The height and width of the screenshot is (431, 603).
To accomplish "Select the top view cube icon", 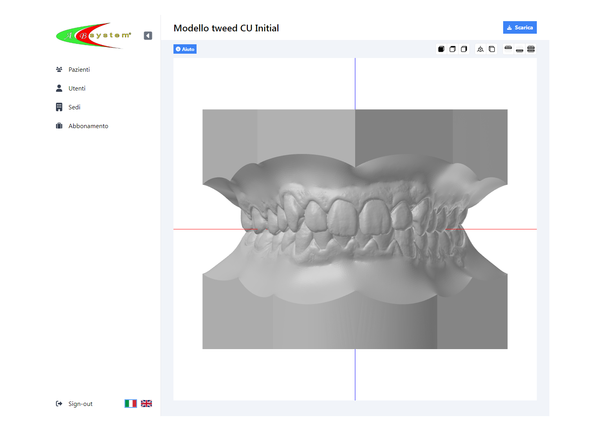I will point(453,49).
